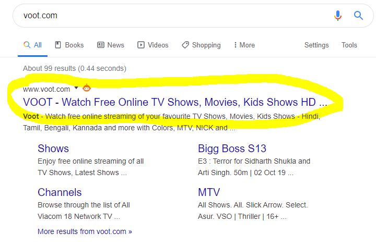Click the Viacom 18 Network TV text
This screenshot has height=246, width=376.
pyautogui.click(x=79, y=217)
